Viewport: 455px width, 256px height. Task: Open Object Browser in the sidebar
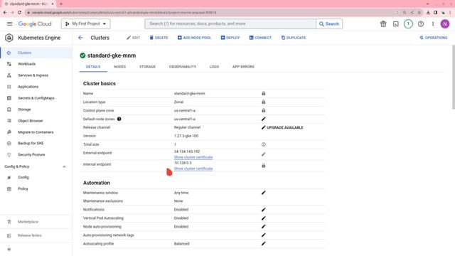(x=36, y=121)
